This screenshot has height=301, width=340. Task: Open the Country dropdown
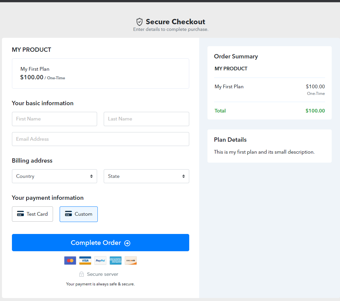[54, 176]
